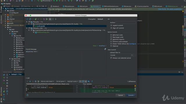
Task: Open Side-by-side viewer dropdown
Action: (x=47, y=81)
